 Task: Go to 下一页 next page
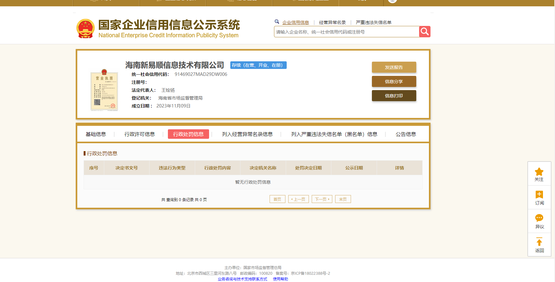[x=322, y=199]
